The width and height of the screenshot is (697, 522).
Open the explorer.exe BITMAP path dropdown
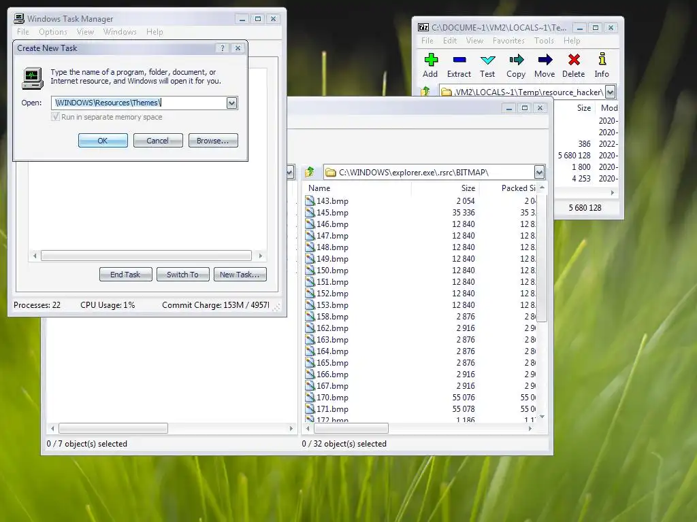[539, 172]
